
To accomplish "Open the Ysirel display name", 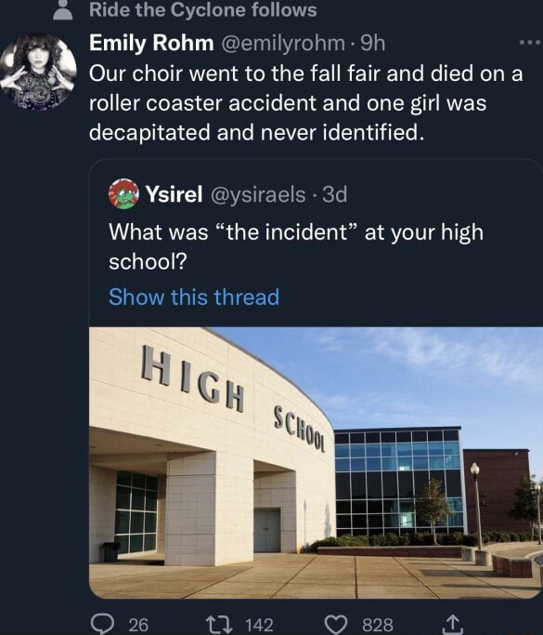I will (174, 194).
